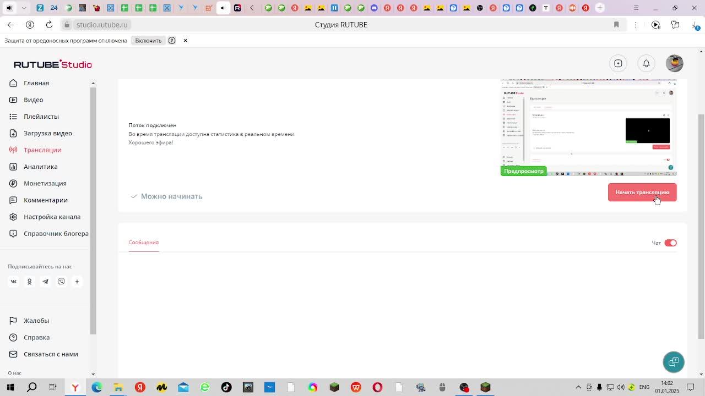Click the protection info question icon
The width and height of the screenshot is (705, 396).
pos(172,40)
